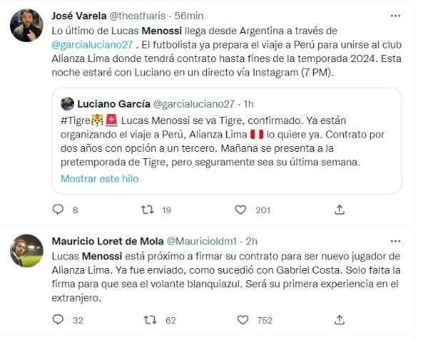Like Mauricio Loret de Mola's tweet
The image size is (428, 340).
[244, 320]
